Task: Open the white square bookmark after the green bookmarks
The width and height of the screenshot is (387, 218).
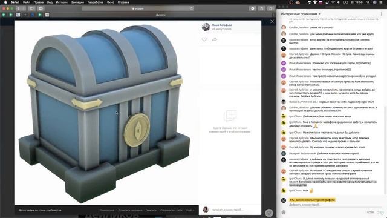Action: [x=18, y=15]
